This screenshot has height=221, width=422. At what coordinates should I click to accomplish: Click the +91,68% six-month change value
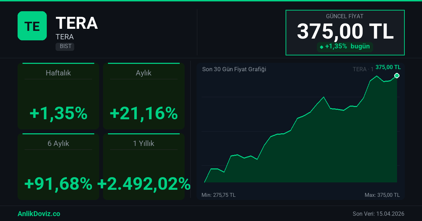coord(58,183)
